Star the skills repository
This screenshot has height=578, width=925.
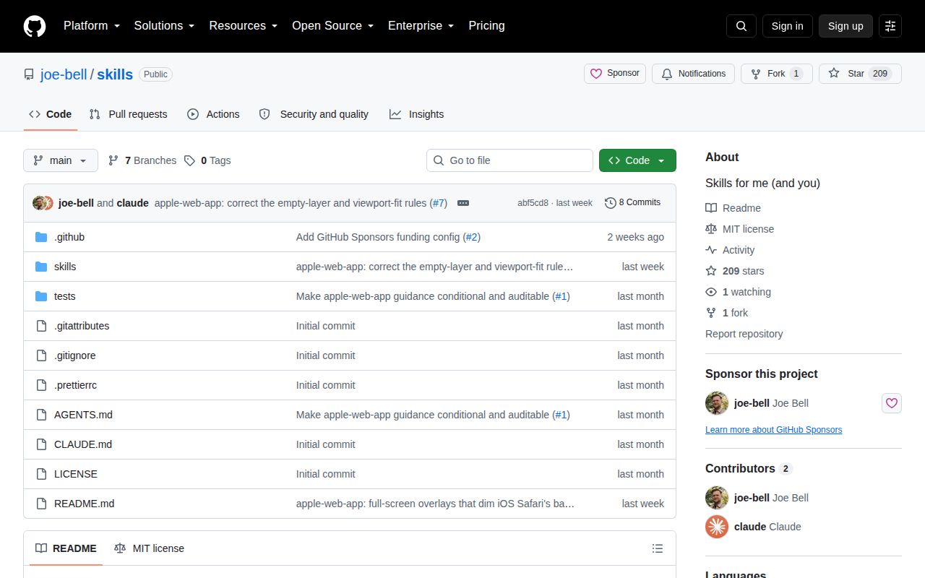pos(860,74)
